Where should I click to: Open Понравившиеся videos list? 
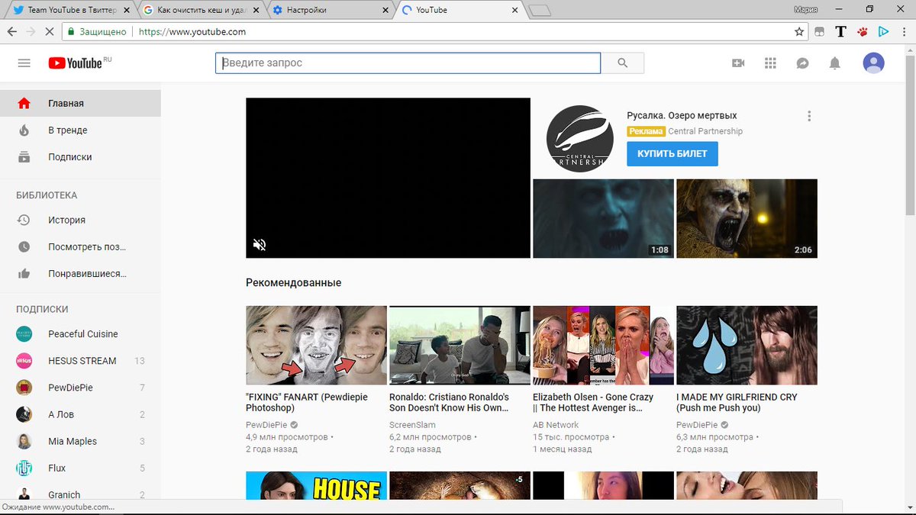80,273
